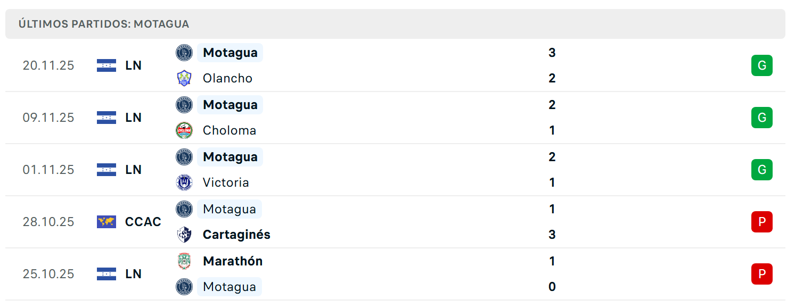Click the green G badge for Choloma match
The image size is (795, 308).
(x=761, y=118)
